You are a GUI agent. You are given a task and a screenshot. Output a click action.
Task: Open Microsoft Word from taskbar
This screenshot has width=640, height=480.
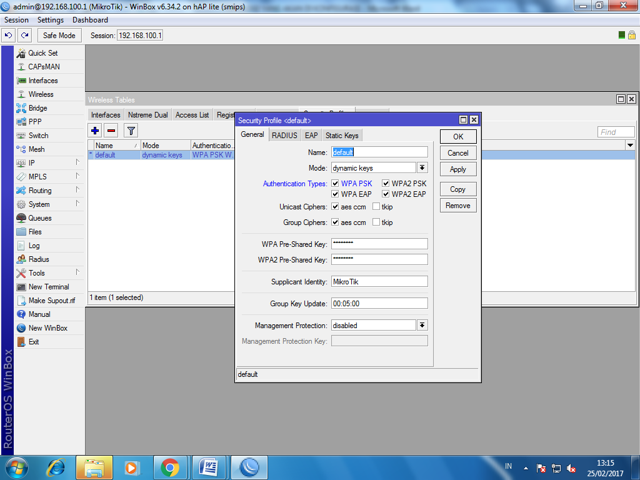209,467
